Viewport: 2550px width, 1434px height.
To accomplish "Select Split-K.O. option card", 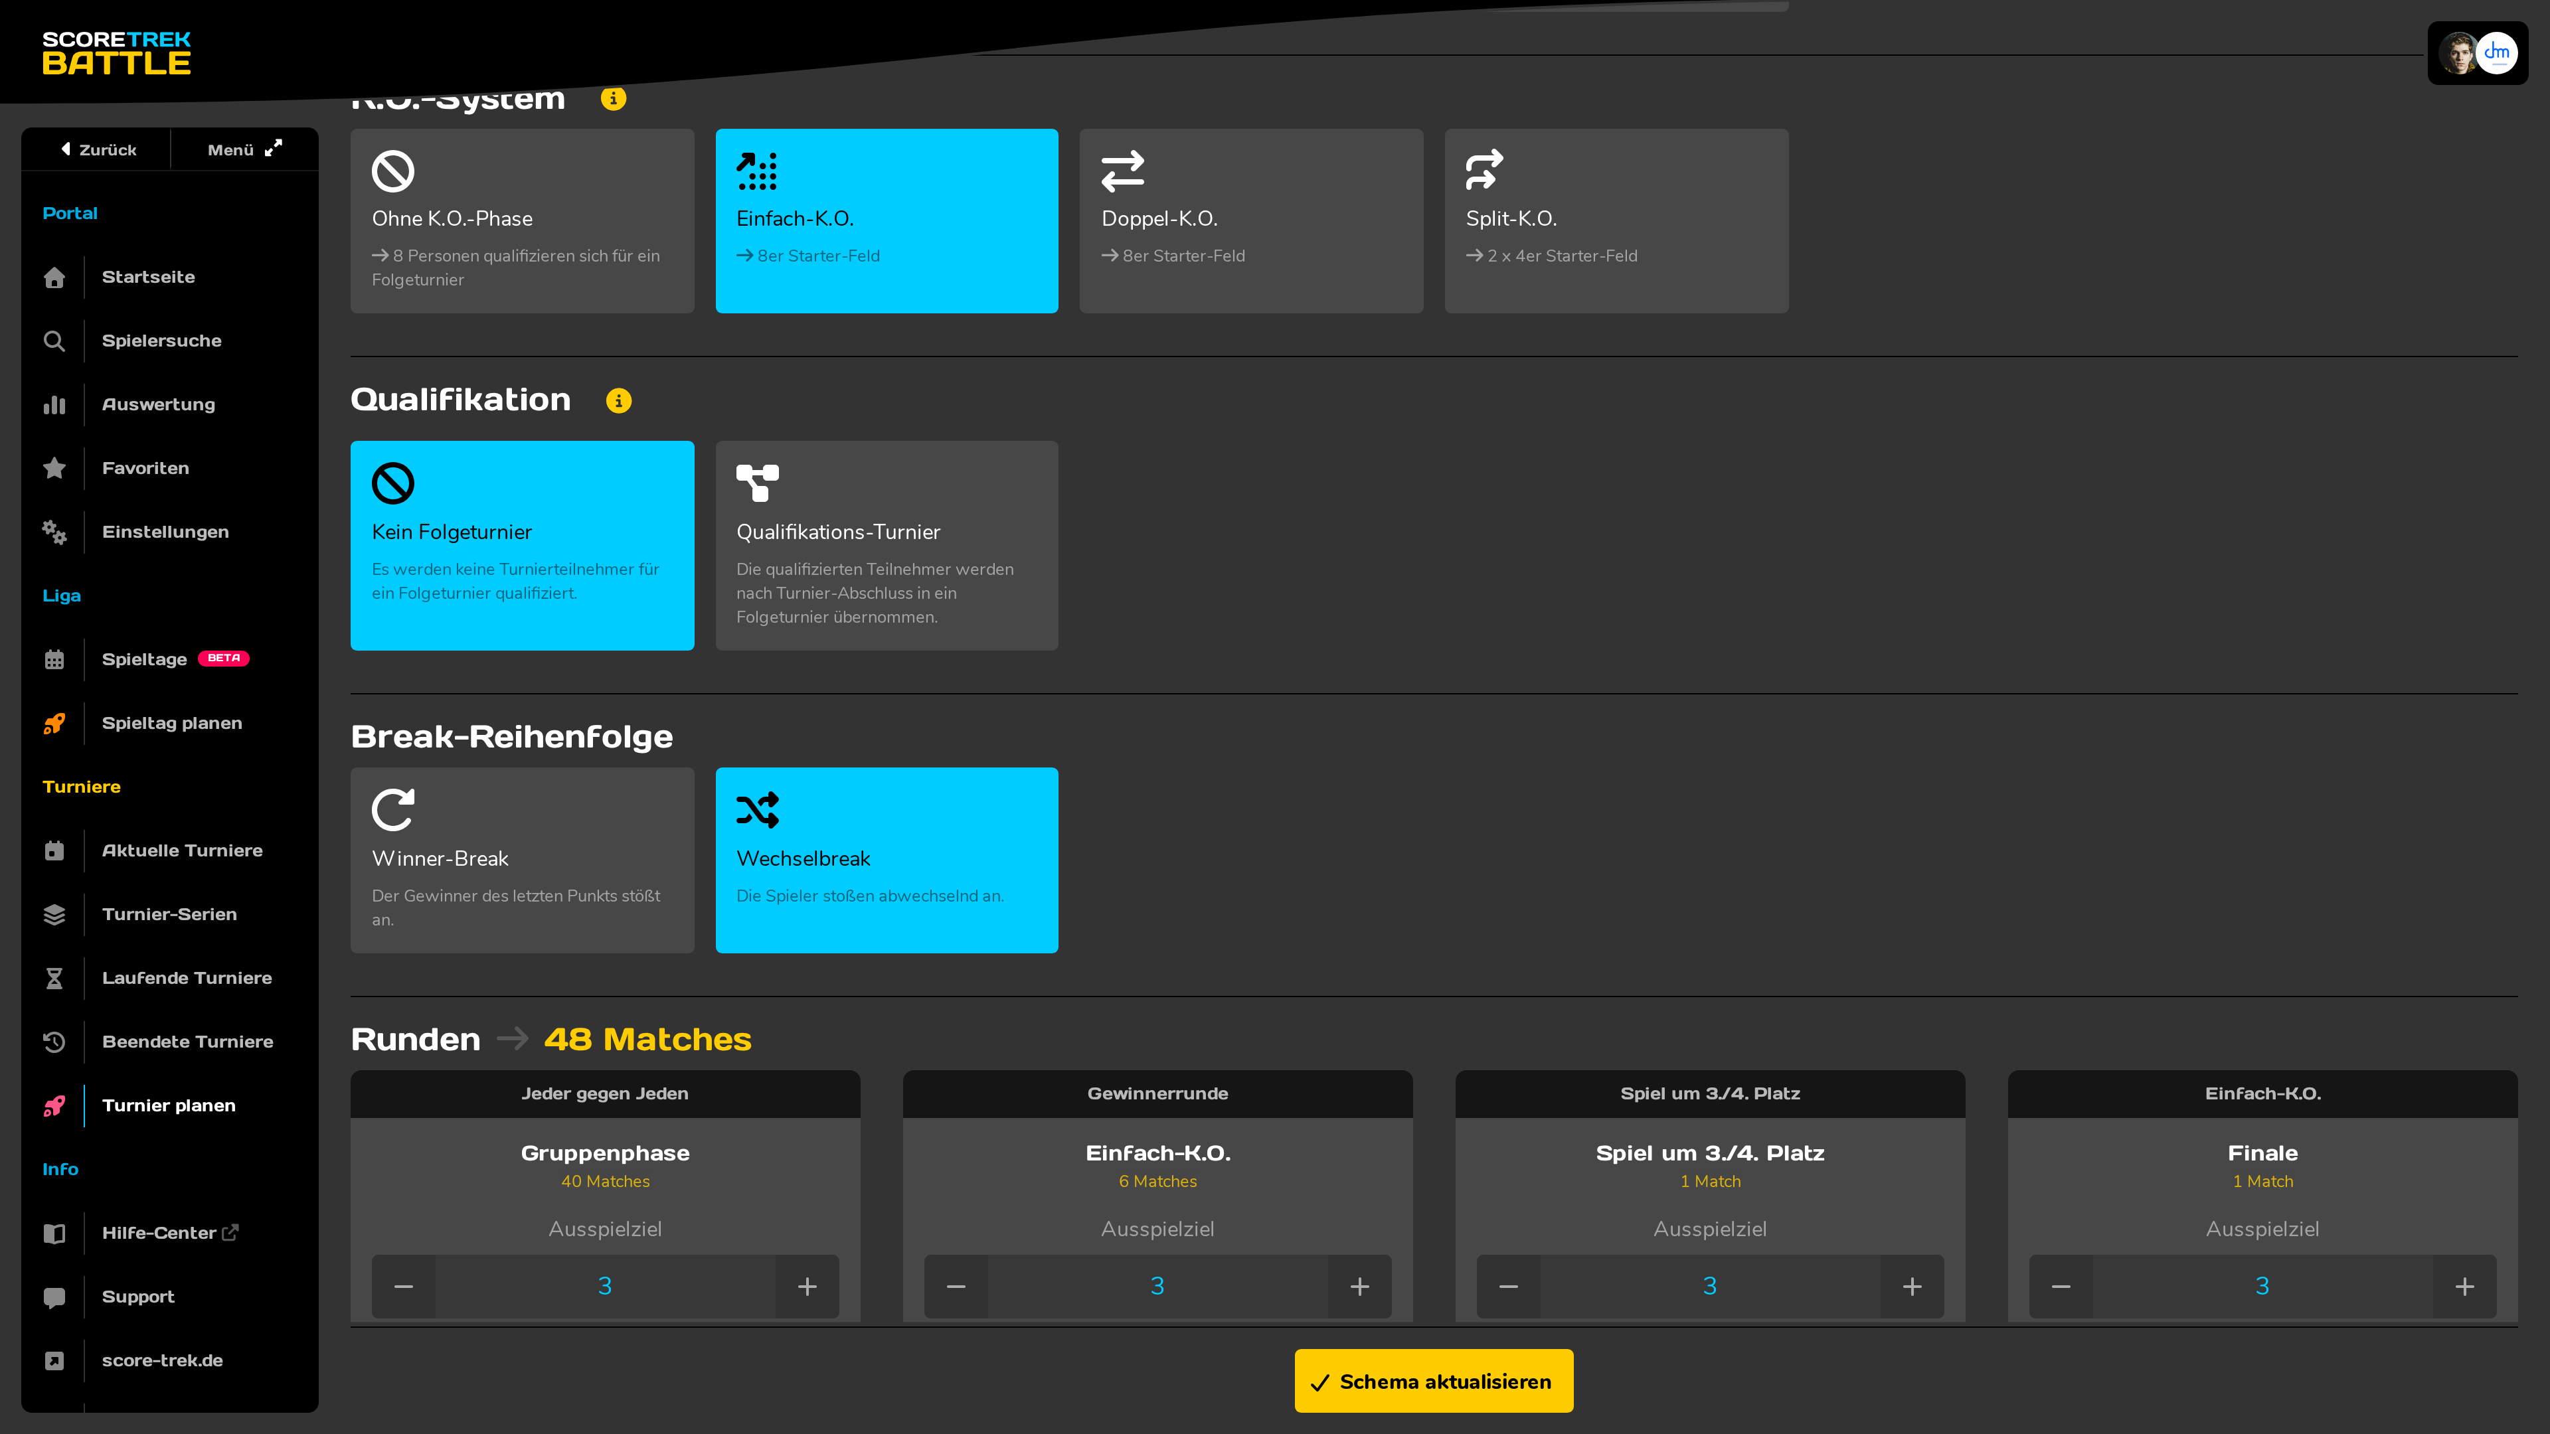I will click(1616, 220).
